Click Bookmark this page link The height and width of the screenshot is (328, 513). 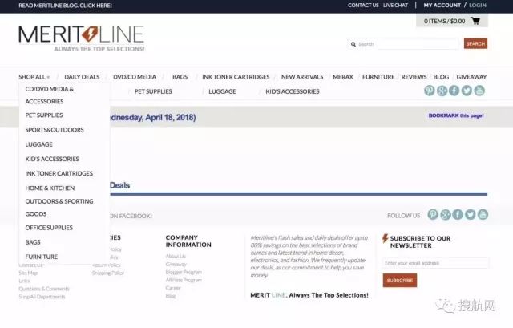pos(456,115)
